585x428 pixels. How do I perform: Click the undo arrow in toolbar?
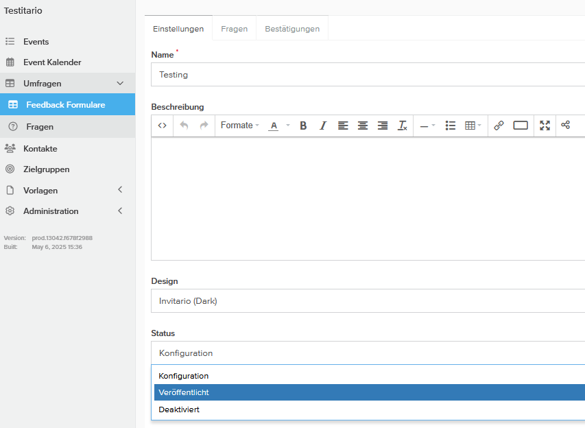[x=184, y=126]
